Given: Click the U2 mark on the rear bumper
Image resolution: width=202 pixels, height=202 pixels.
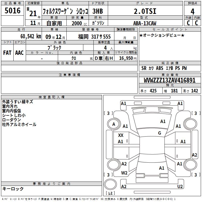Looking at the screenshot, I should pos(180,186).
